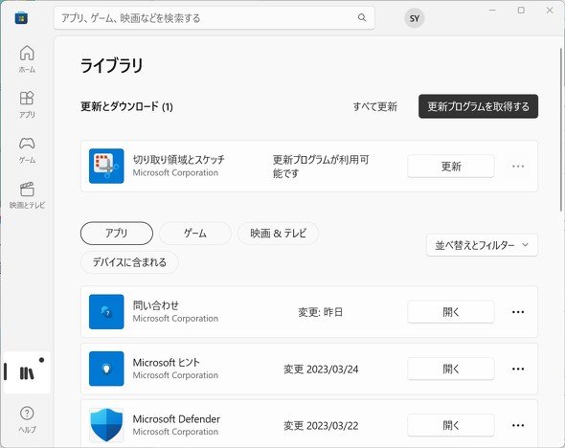Viewport: 565px width, 448px height.
Task: Click the search magnifier icon
Action: pyautogui.click(x=362, y=17)
